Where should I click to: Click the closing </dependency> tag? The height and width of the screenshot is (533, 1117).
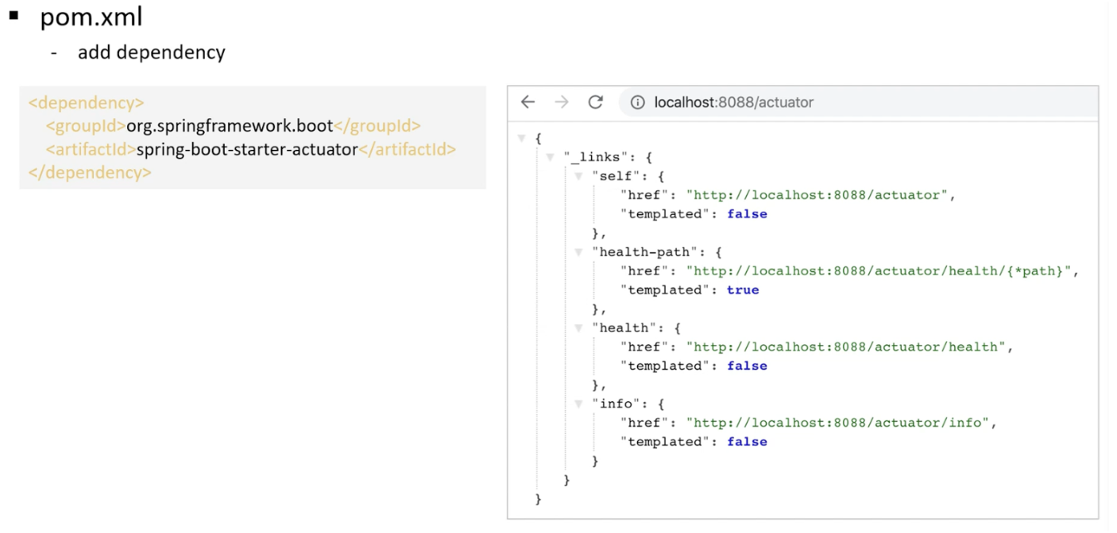click(90, 172)
